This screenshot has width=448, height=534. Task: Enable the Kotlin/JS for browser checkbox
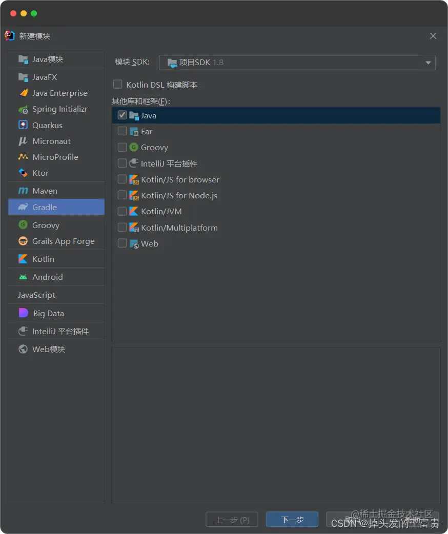pyautogui.click(x=122, y=179)
